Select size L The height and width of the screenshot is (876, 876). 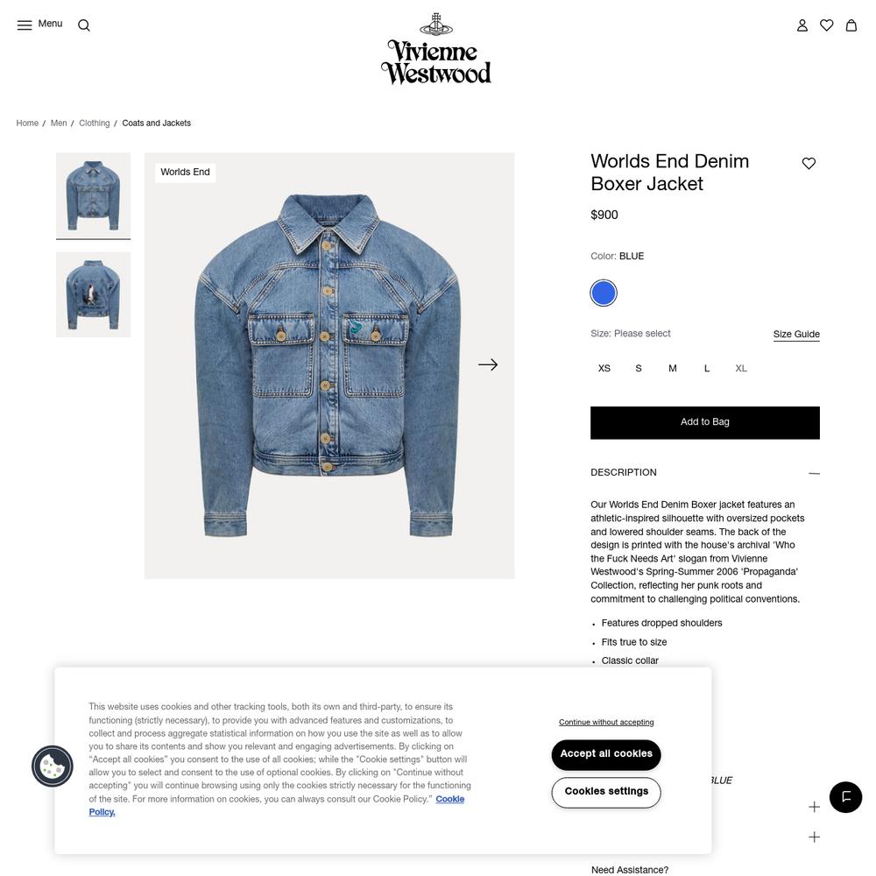707,368
